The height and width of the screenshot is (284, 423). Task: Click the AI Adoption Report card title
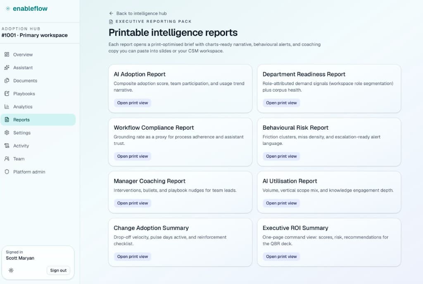pyautogui.click(x=140, y=74)
